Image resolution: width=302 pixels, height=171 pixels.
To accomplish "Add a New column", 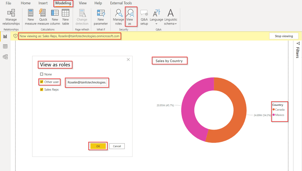I will (x=55, y=17).
